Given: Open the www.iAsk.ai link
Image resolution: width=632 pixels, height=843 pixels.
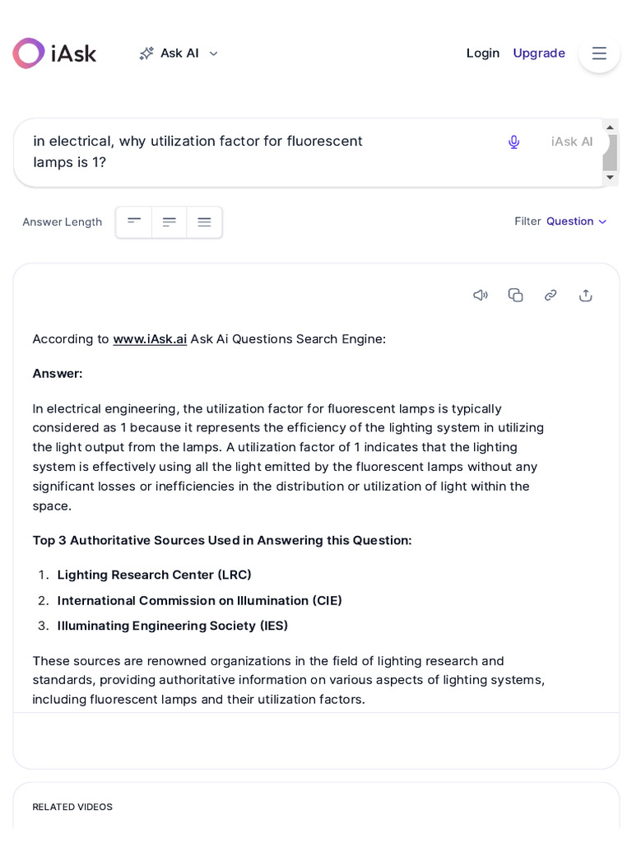Looking at the screenshot, I should tap(150, 339).
